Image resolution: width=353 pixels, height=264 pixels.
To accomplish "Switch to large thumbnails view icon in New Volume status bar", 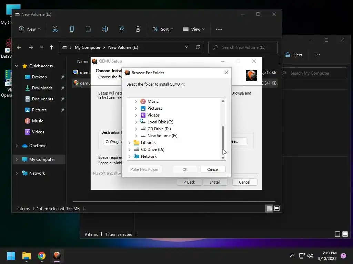I will coord(277,209).
